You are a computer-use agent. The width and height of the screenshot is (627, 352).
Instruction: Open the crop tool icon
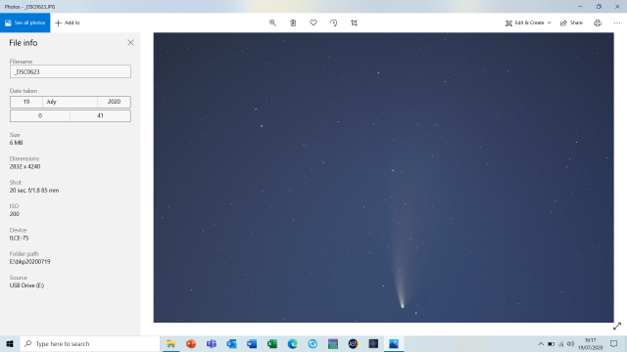pyautogui.click(x=355, y=22)
